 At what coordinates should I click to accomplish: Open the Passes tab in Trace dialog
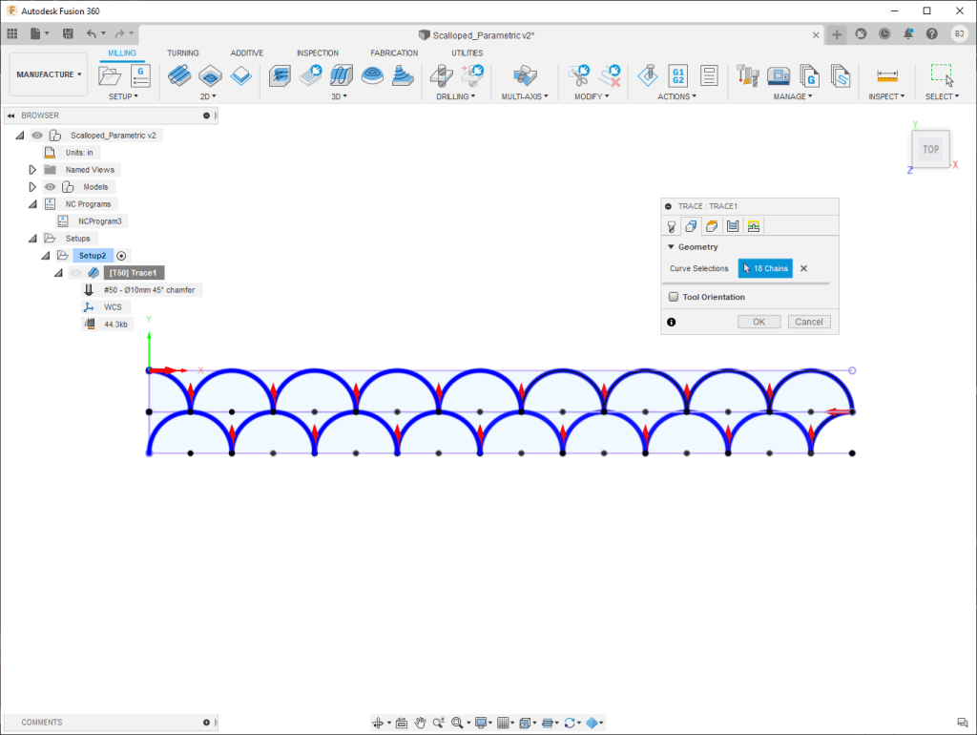tap(732, 226)
